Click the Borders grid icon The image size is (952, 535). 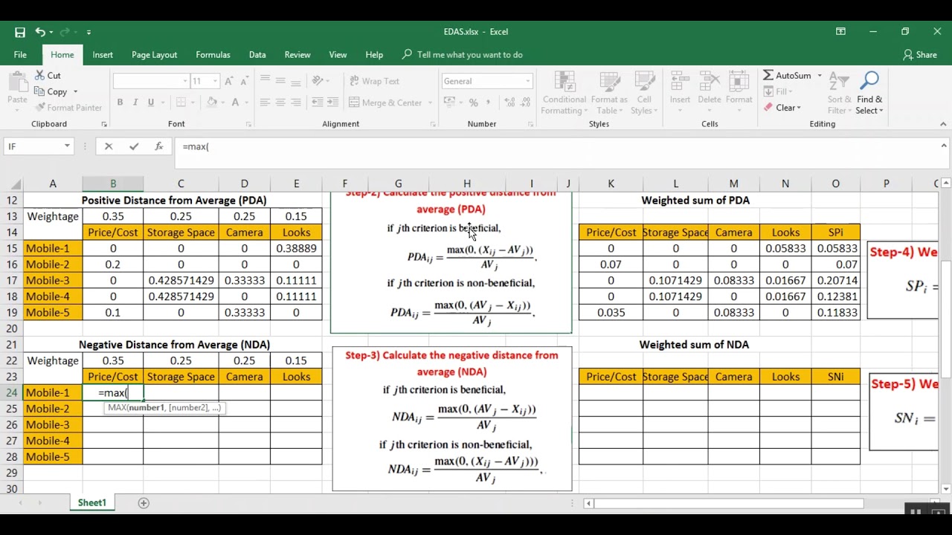(181, 103)
